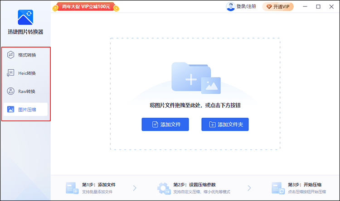Click the 登录/注册 link
The width and height of the screenshot is (340, 201).
coord(246,7)
